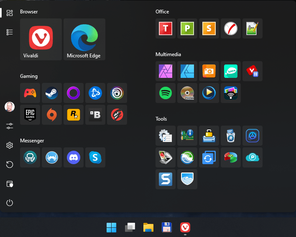
Task: Click the Office group heading
Action: point(162,12)
